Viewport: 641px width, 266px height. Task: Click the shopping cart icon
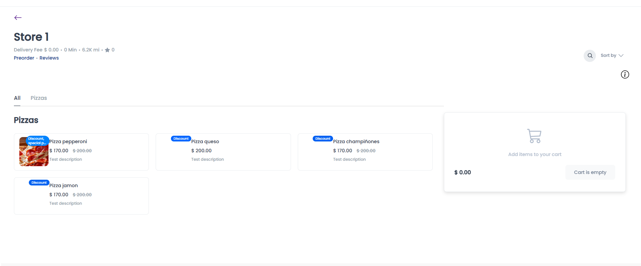click(x=535, y=136)
